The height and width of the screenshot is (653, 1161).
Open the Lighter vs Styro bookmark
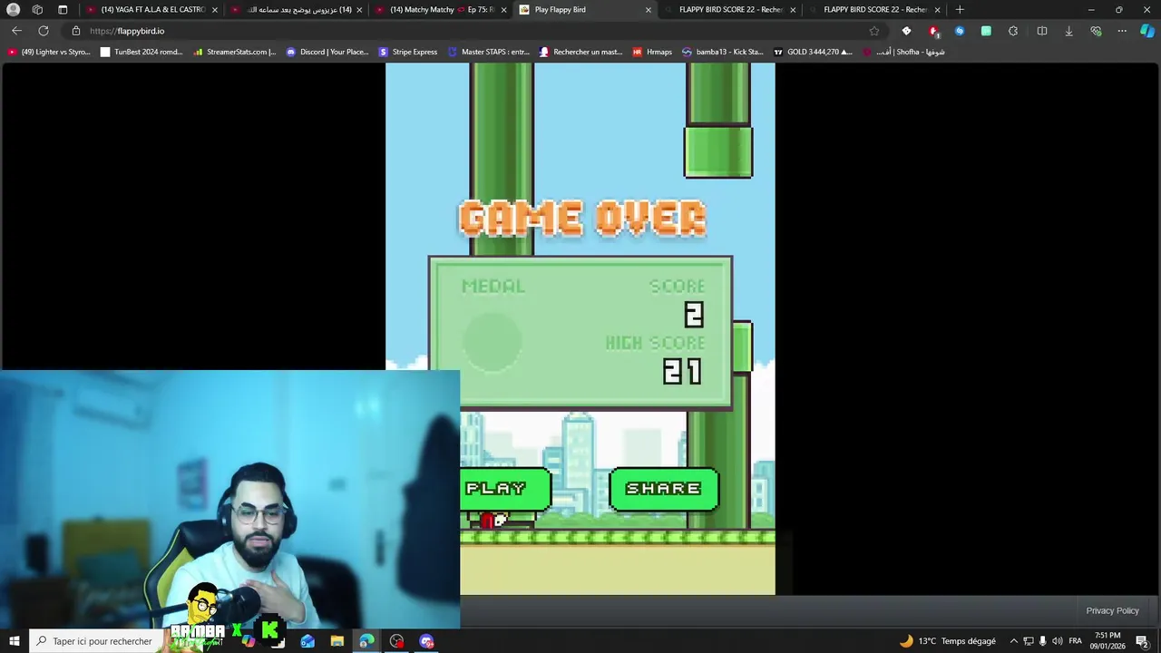coord(49,52)
